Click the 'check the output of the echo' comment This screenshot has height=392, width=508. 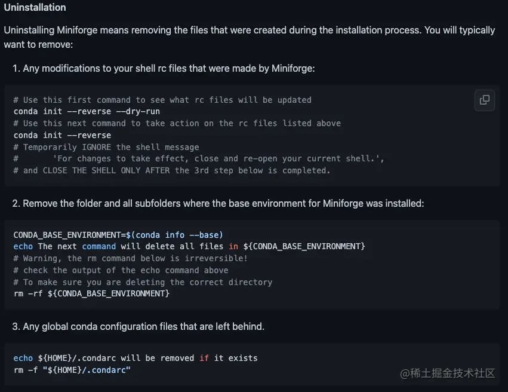point(121,270)
